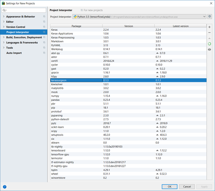Expand Appearance & Behavior section
Viewport: 215px width, 191px height.
coord(4,16)
